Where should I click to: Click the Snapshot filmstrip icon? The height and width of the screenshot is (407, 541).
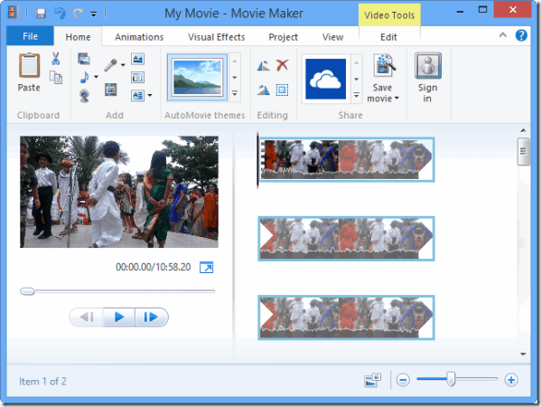tap(111, 90)
